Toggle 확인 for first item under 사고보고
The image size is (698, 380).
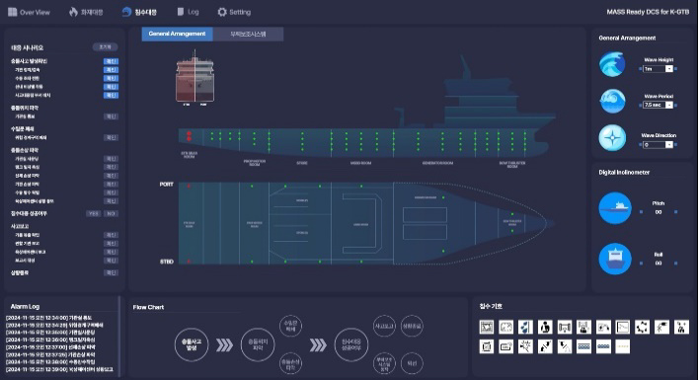pyautogui.click(x=111, y=235)
